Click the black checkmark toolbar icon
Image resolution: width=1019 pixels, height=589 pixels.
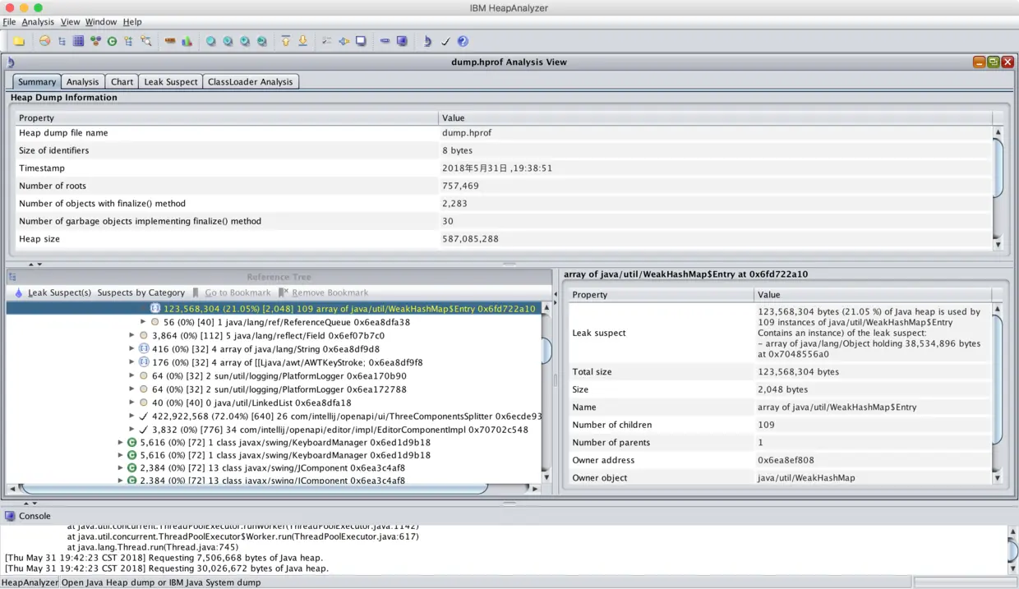[445, 41]
